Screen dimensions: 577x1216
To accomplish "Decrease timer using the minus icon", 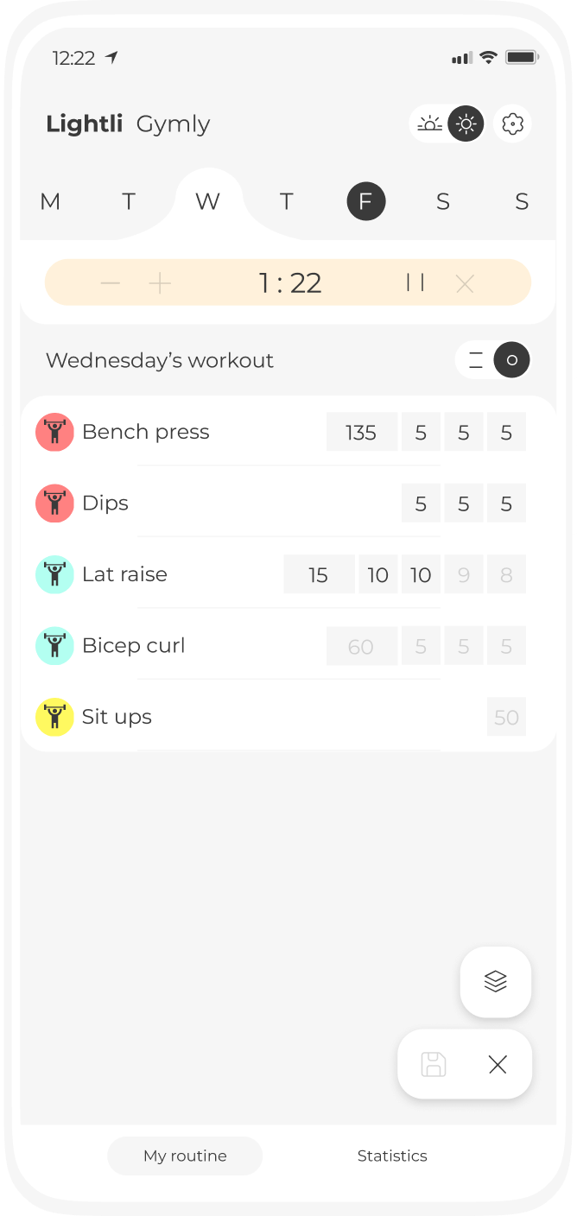I will tap(111, 282).
